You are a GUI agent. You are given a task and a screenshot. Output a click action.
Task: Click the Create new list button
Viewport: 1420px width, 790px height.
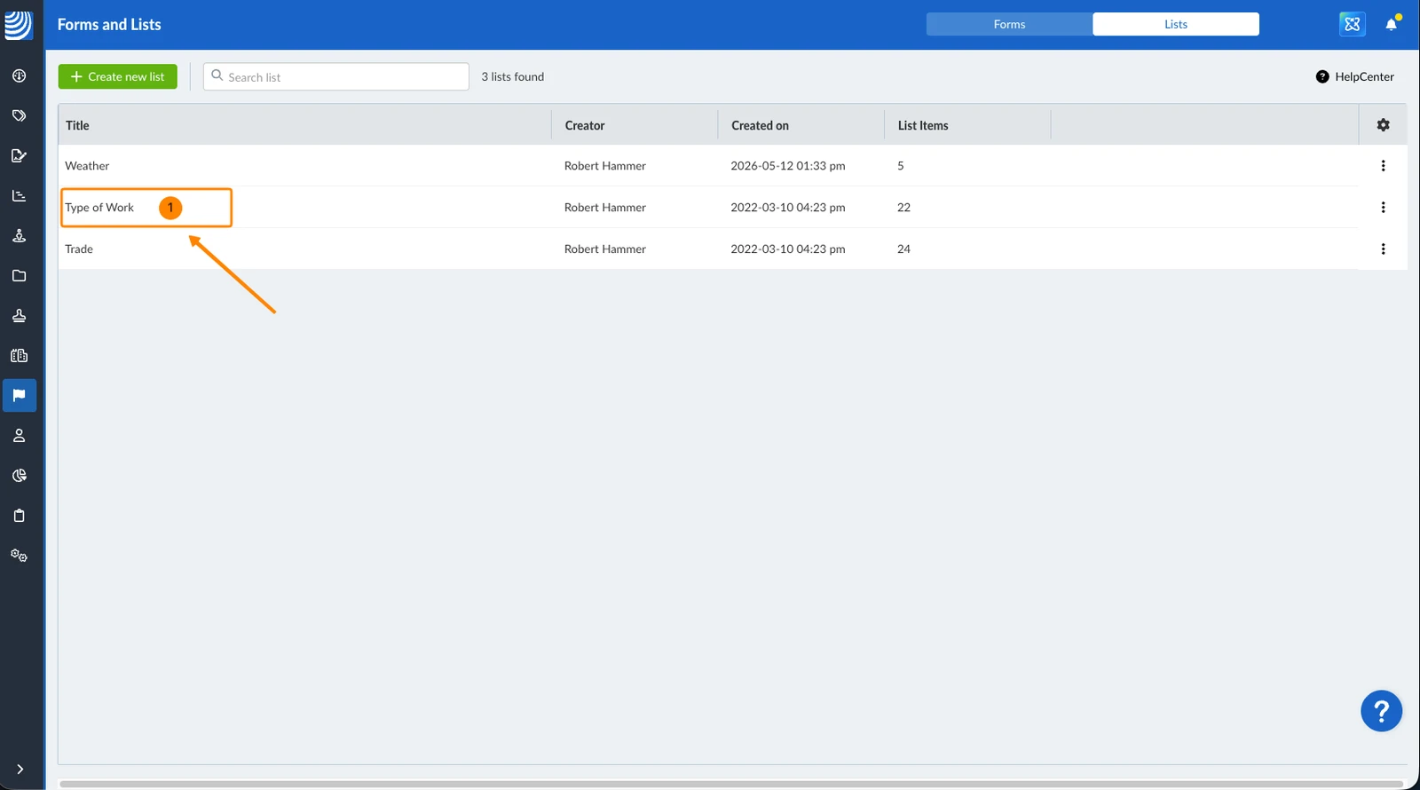[x=118, y=76]
